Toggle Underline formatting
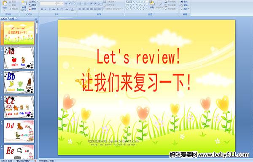The image size is (253, 162). pos(49,9)
